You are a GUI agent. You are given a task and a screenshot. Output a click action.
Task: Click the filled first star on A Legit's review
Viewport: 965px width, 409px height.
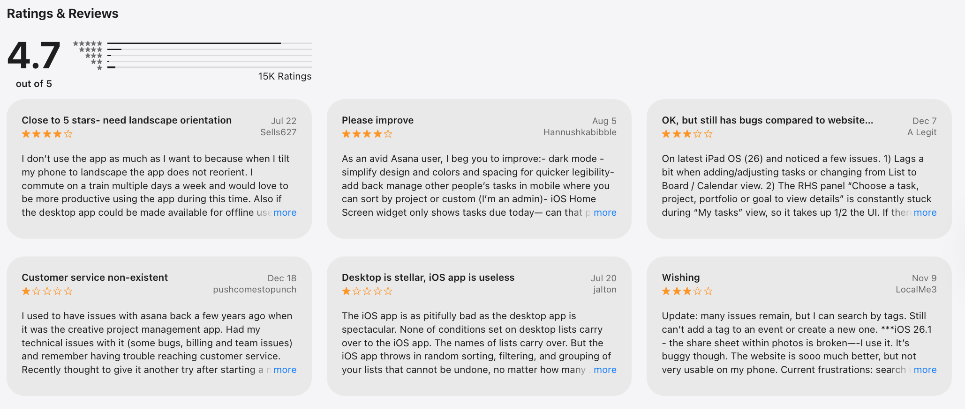(x=665, y=134)
